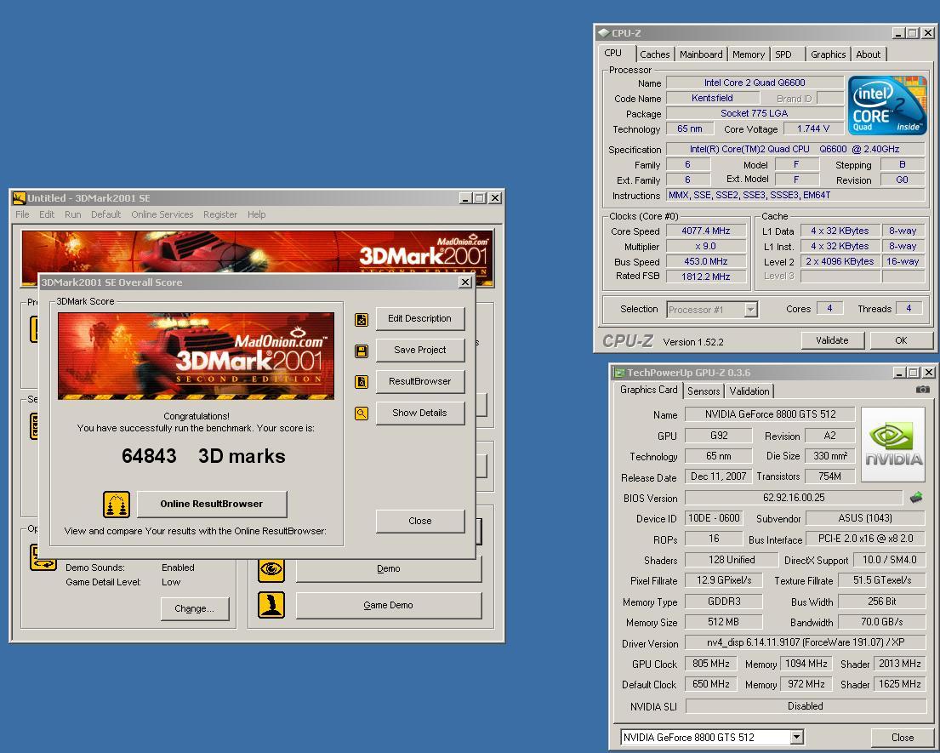The image size is (940, 753).
Task: Click the eye icon beside Demo button
Action: coord(271,568)
